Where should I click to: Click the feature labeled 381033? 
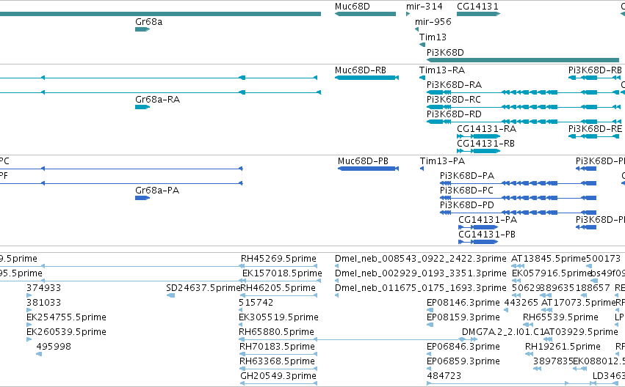coord(43,303)
